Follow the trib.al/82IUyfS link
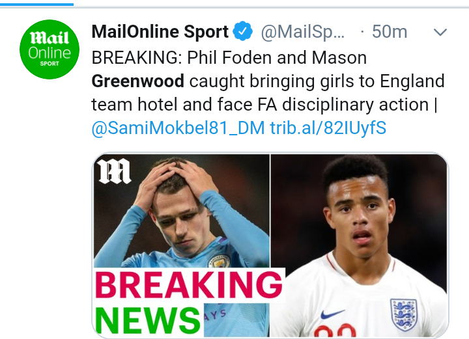Screen dimensions: 469x339 coord(328,128)
